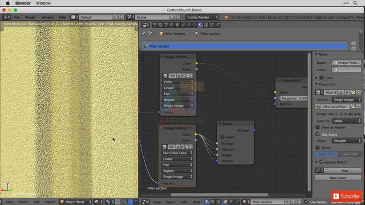Open the Physics properties tab
Viewport: 365px width, 205px height.
217,25
